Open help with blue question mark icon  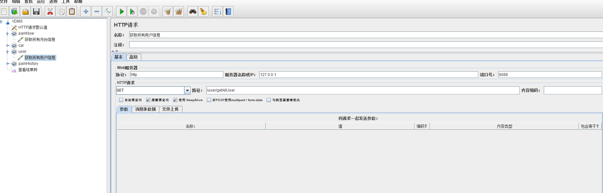[x=228, y=11]
